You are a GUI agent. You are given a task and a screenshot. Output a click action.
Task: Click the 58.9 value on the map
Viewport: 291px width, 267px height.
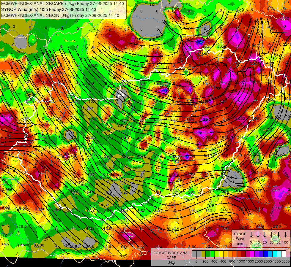(191, 120)
